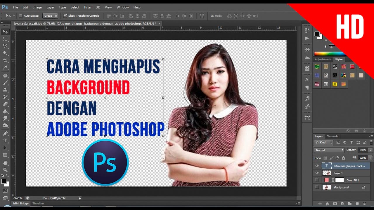Open Layers panel flyout menu
Screen dimensions: 374x210
point(371,136)
